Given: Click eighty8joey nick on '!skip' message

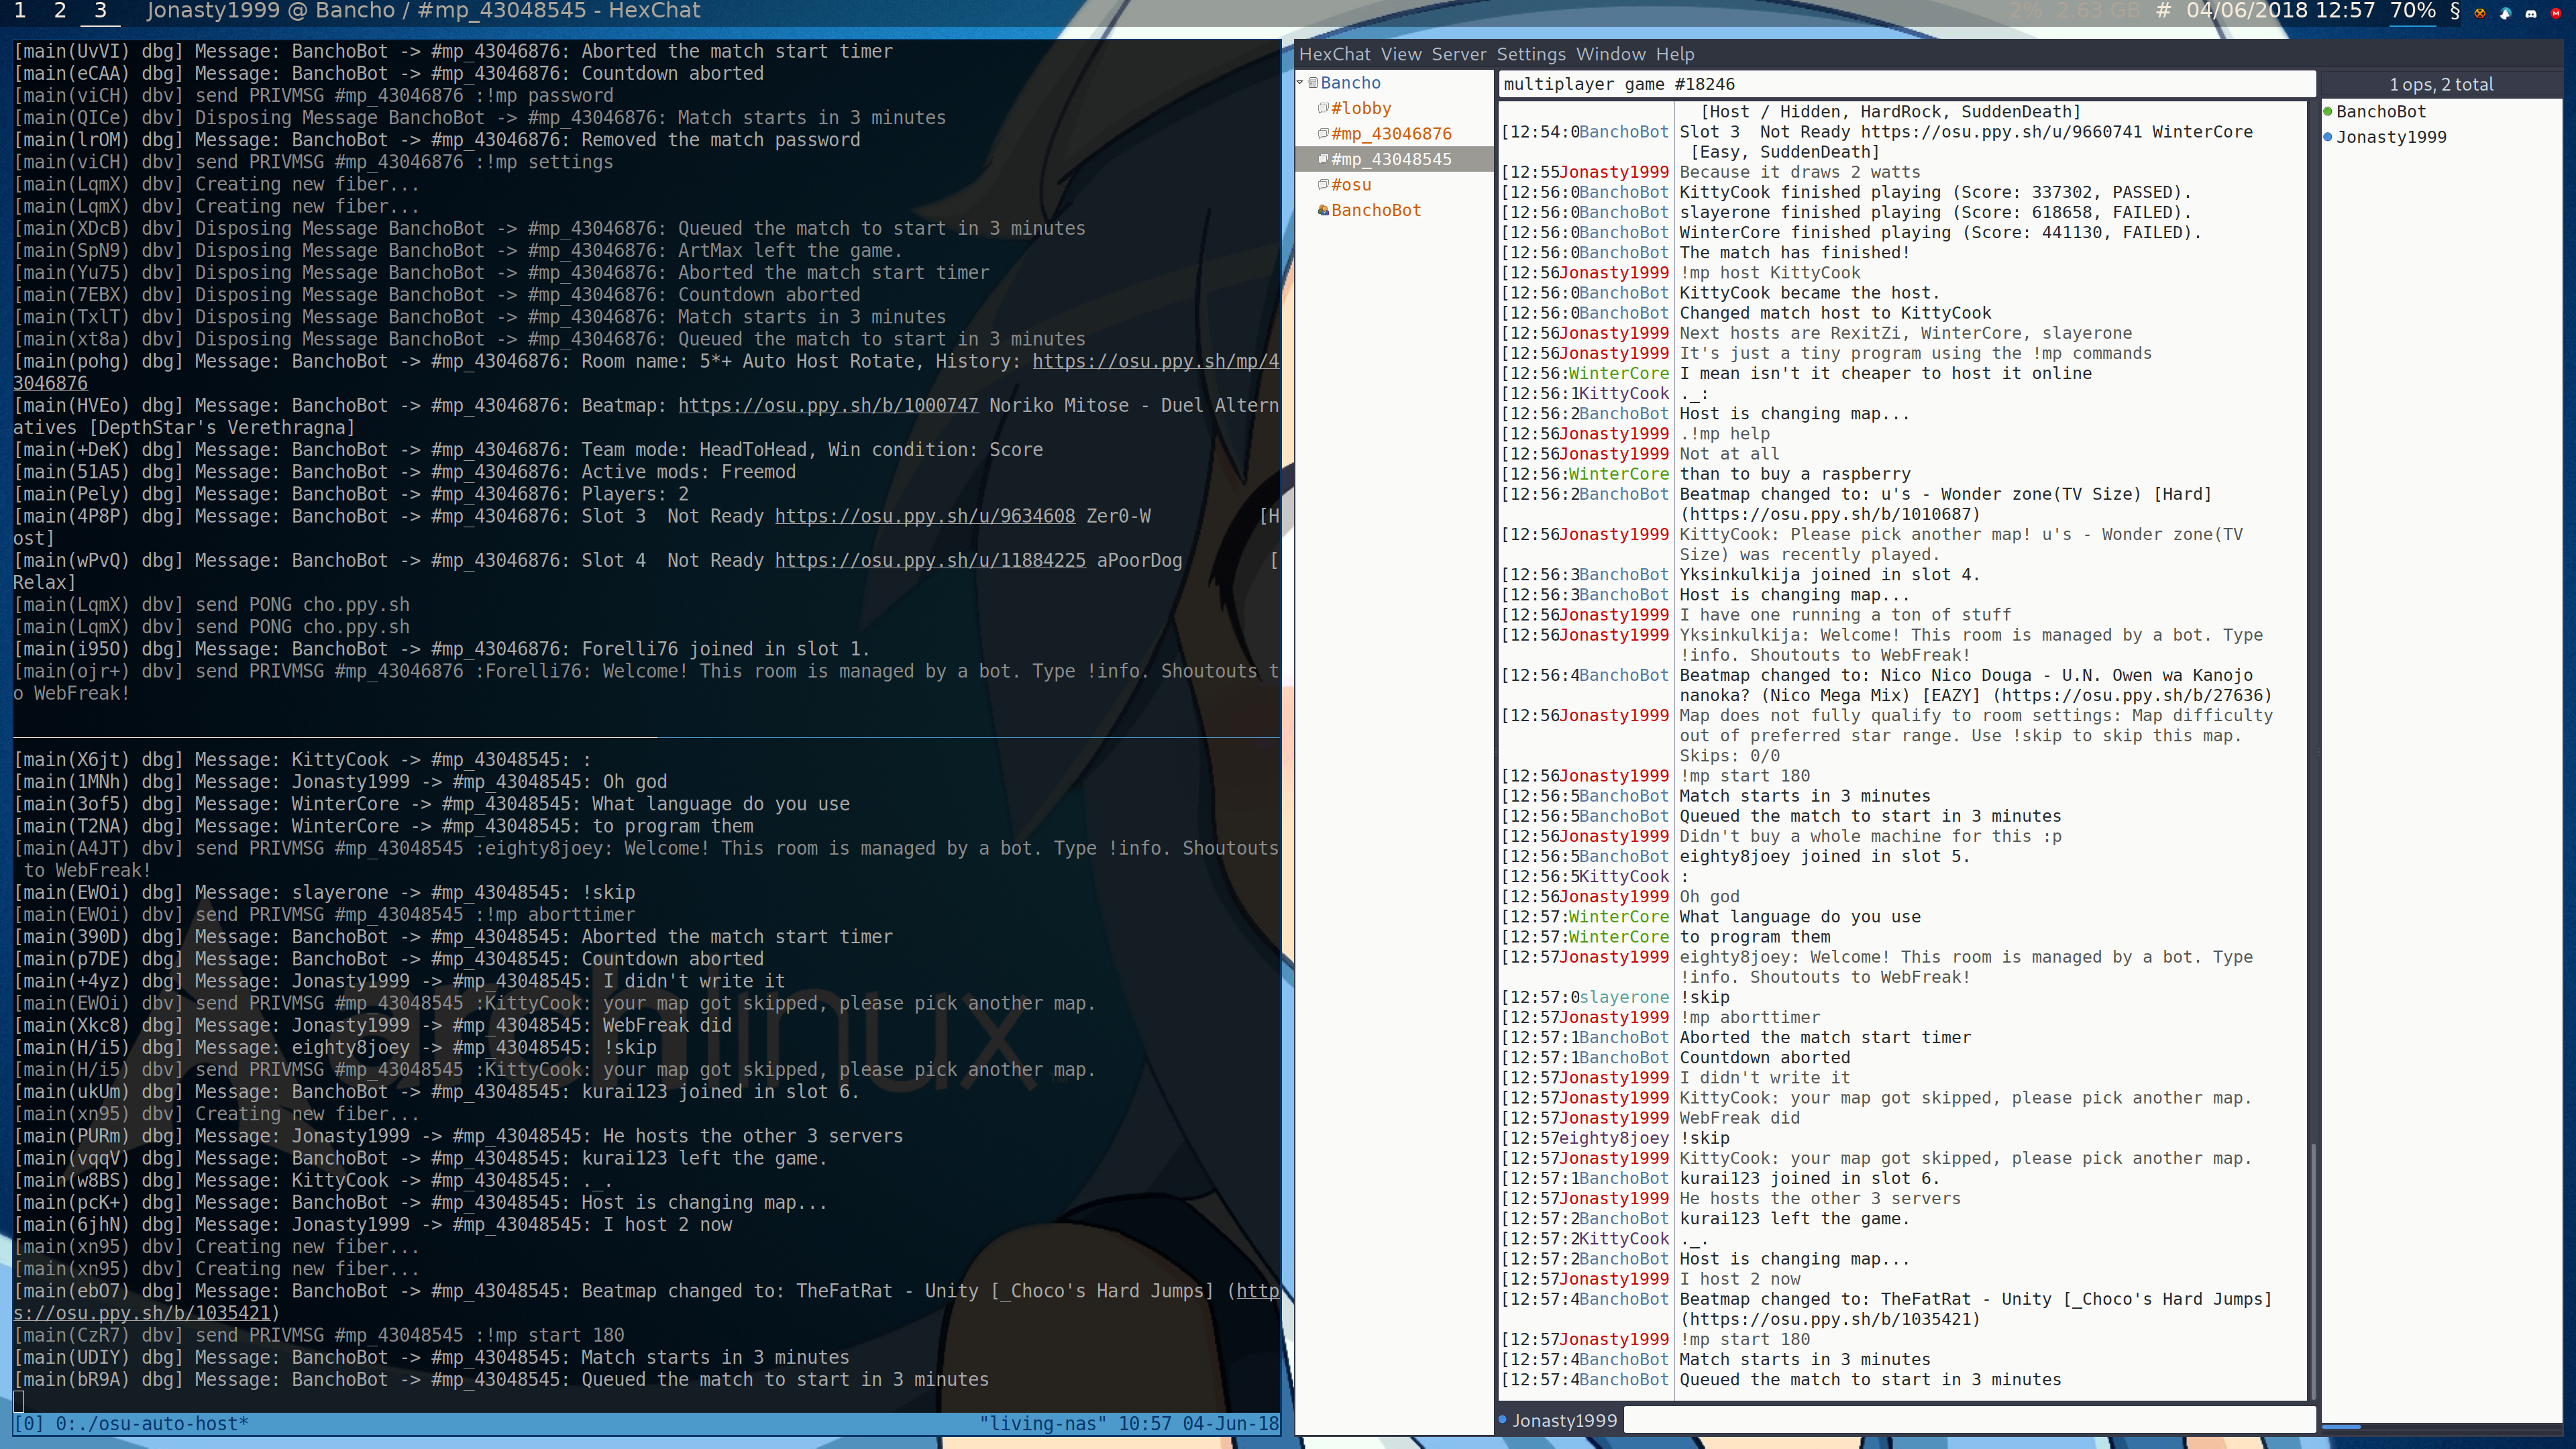Looking at the screenshot, I should (x=1614, y=1138).
